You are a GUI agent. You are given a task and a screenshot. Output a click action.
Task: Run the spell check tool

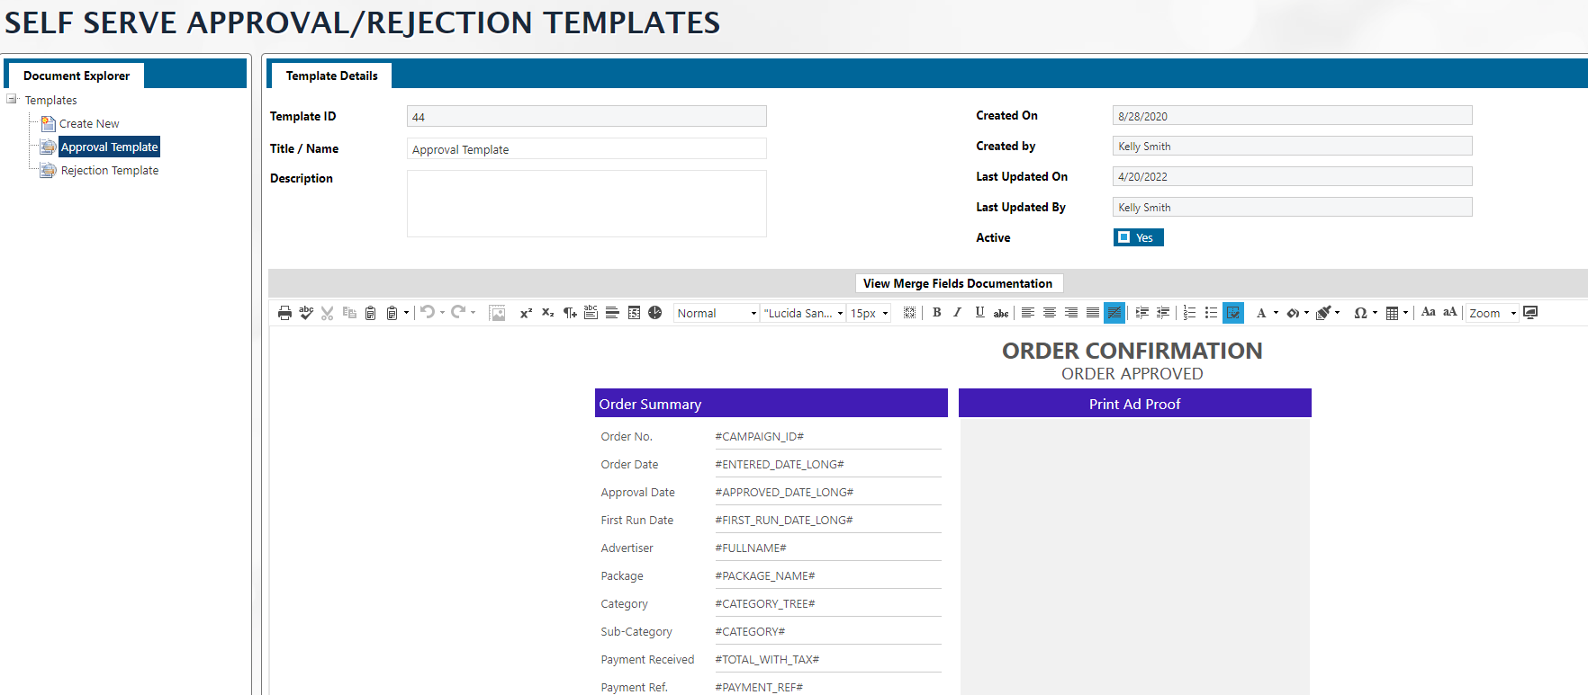click(x=306, y=313)
